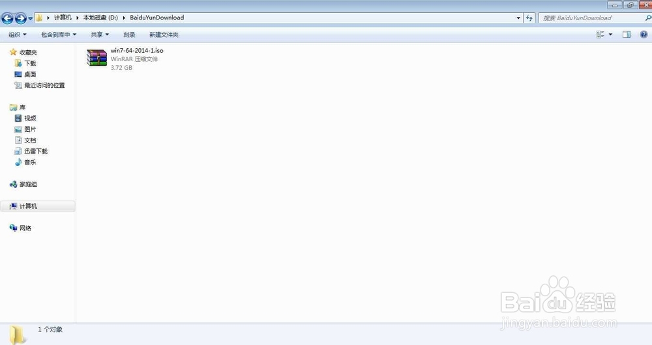
Task: Select 家庭组 in navigation pane
Action: tap(28, 184)
